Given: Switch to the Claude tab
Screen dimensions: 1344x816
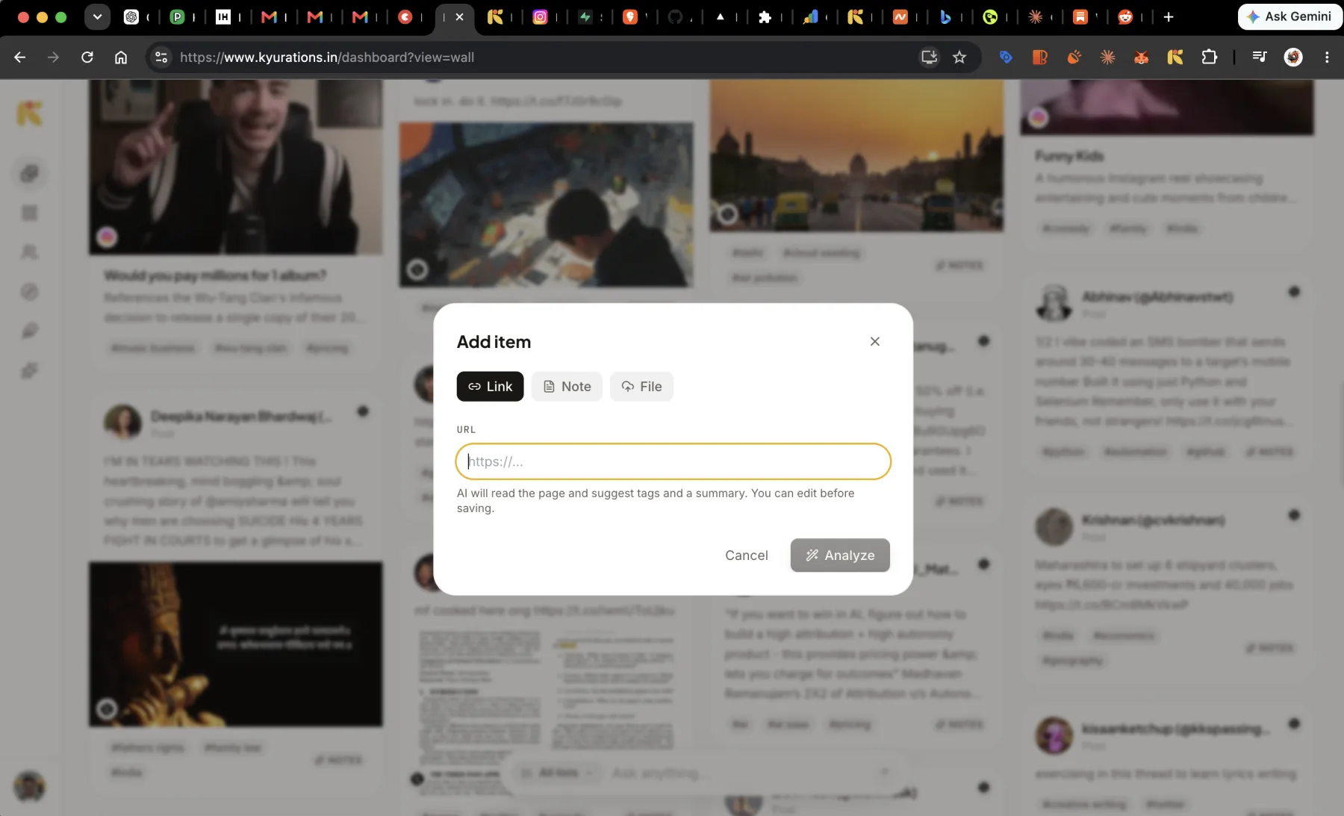Looking at the screenshot, I should click(x=1036, y=16).
